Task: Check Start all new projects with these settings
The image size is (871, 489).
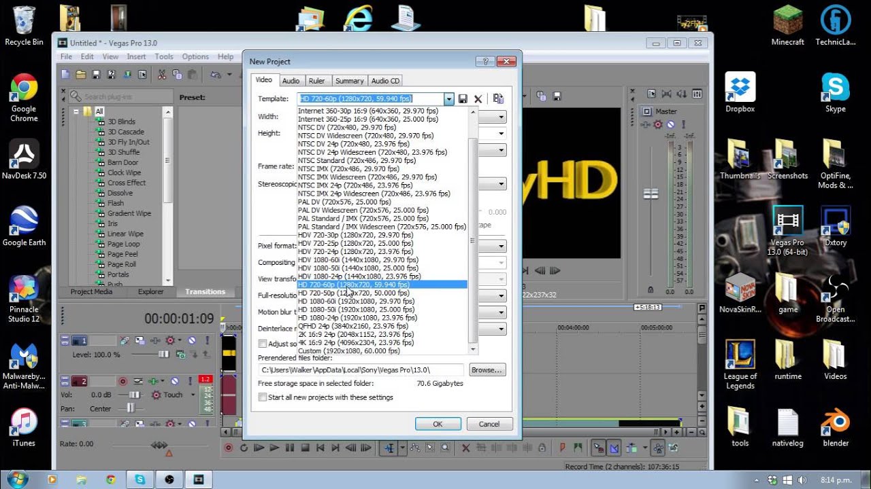Action: 263,397
